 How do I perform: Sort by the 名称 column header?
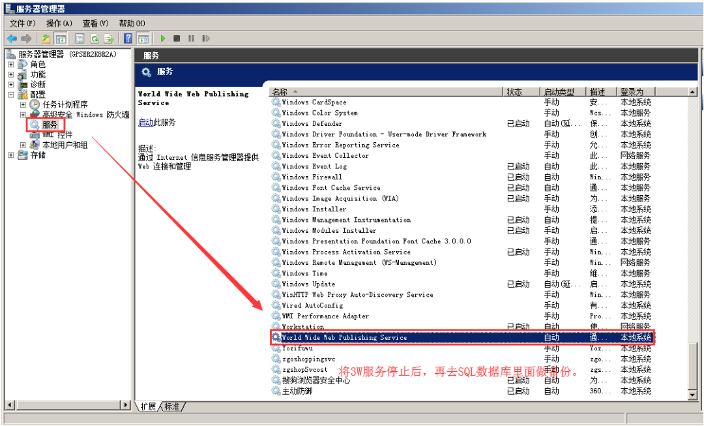point(385,92)
